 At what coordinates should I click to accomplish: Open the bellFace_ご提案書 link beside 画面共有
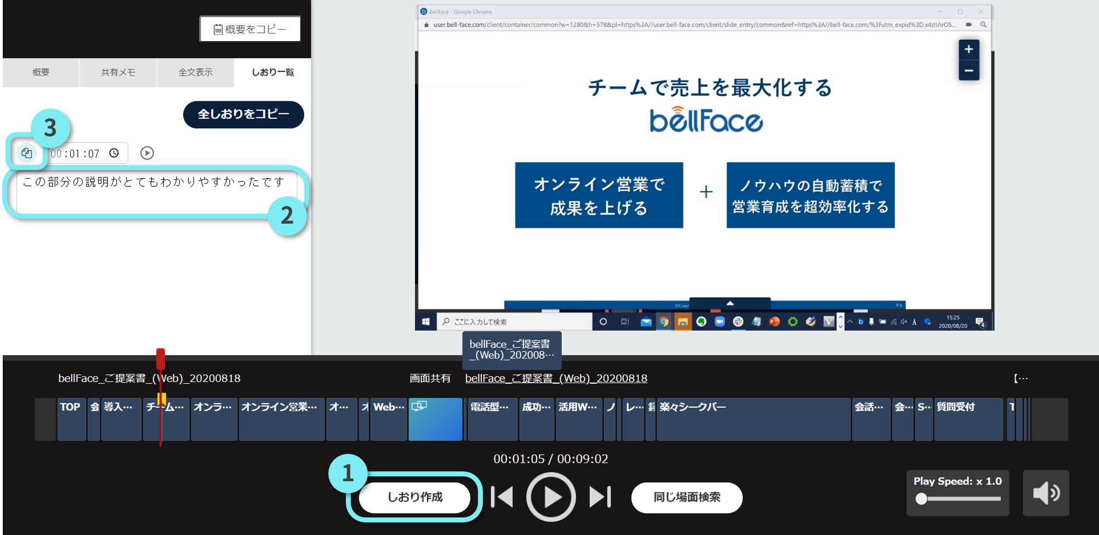coord(556,378)
